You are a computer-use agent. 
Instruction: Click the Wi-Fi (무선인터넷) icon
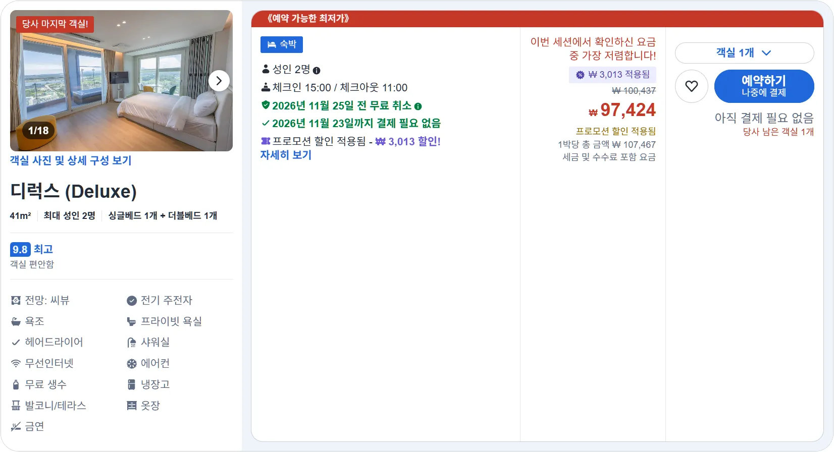pos(16,363)
